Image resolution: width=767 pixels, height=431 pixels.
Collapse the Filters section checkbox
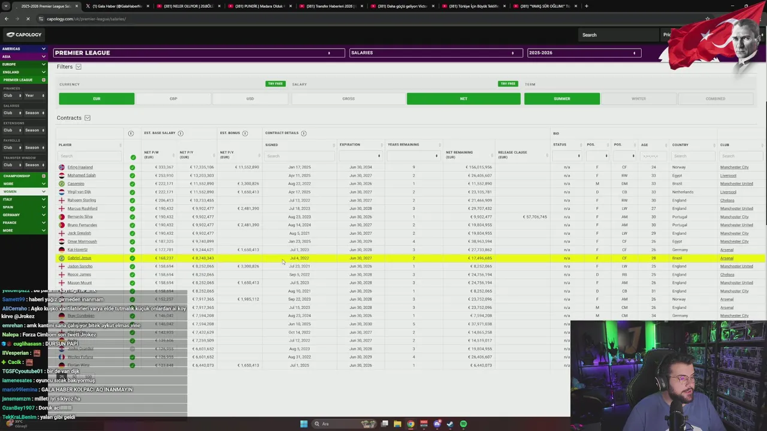[x=78, y=66]
